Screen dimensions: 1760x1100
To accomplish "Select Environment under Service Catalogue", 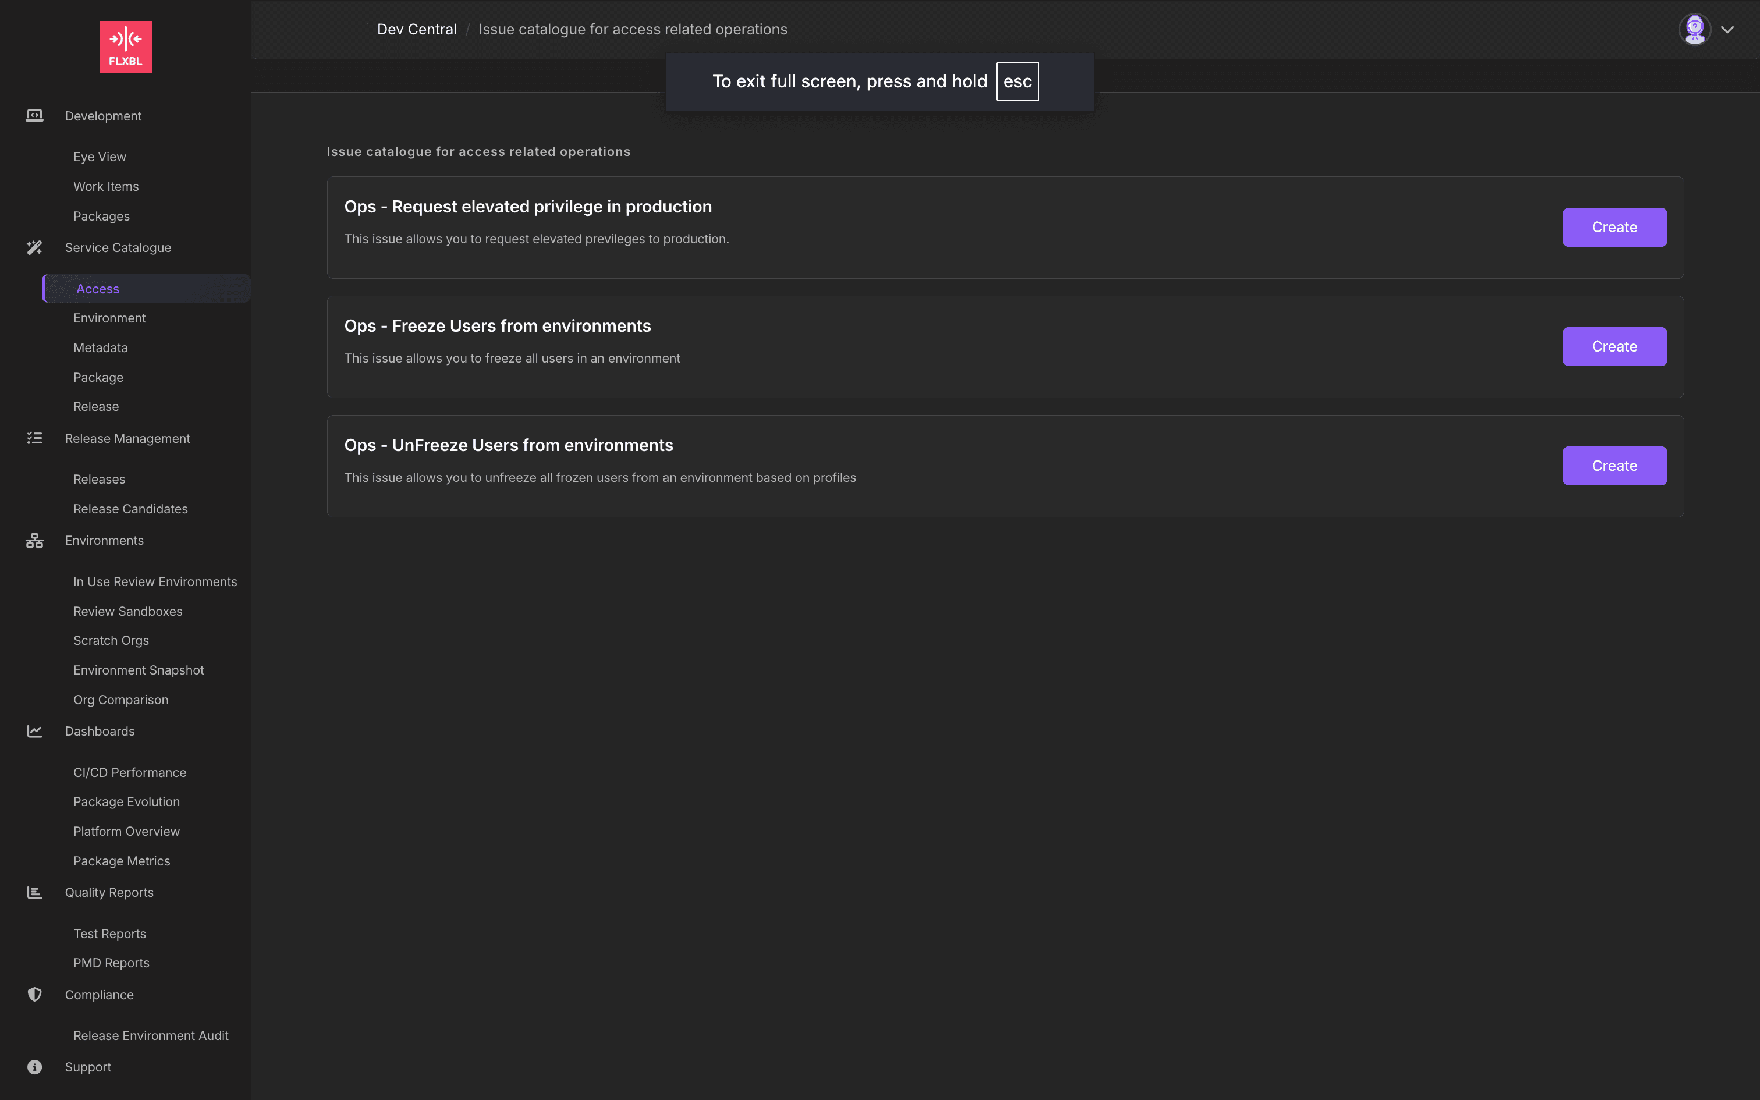I will (109, 318).
